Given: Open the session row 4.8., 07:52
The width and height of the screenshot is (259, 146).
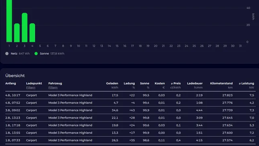Looking at the screenshot, I should click(130, 103).
